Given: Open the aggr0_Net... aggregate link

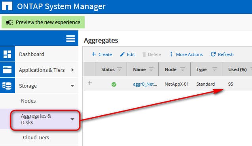Looking at the screenshot, I should [145, 84].
